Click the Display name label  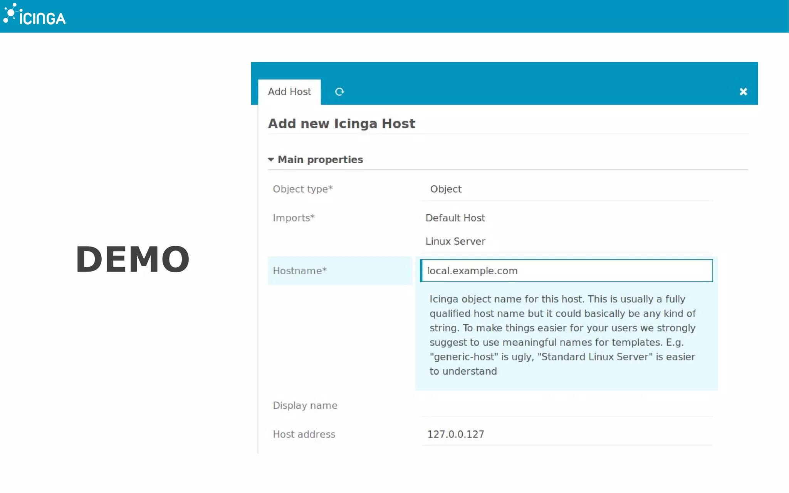[305, 406]
